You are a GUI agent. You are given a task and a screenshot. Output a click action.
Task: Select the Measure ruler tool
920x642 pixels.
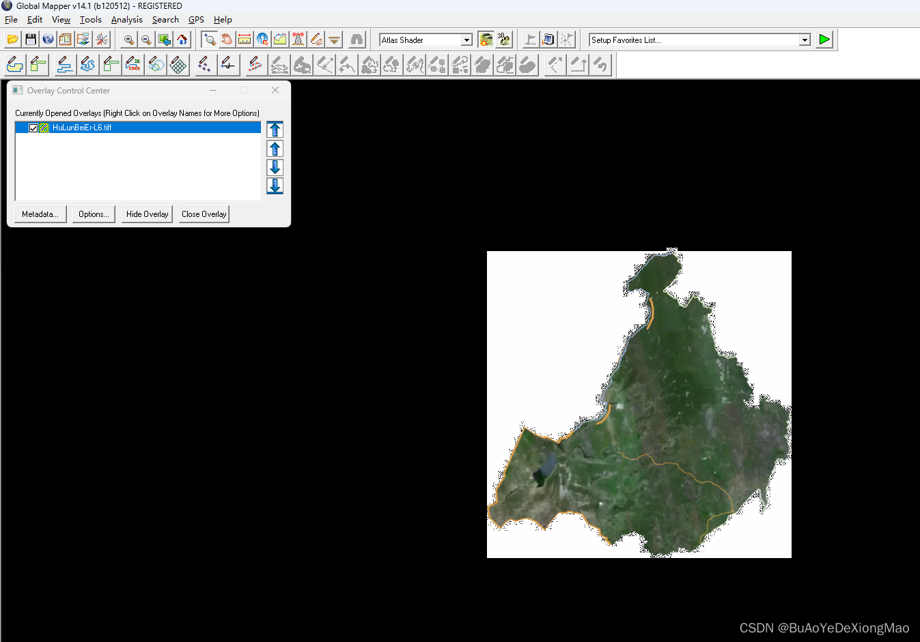(x=245, y=40)
